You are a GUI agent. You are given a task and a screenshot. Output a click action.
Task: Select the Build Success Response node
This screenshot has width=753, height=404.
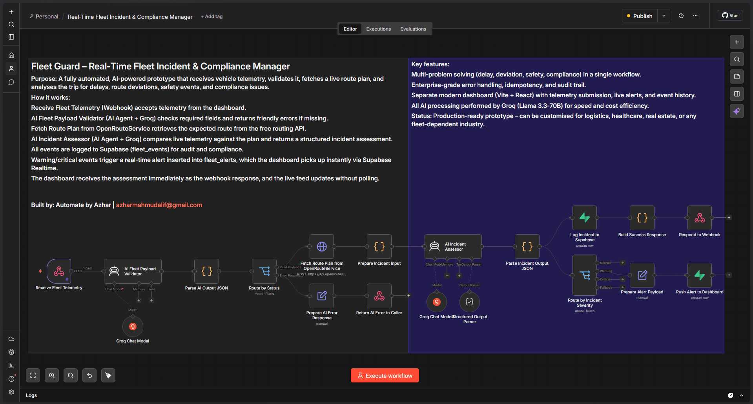(642, 218)
